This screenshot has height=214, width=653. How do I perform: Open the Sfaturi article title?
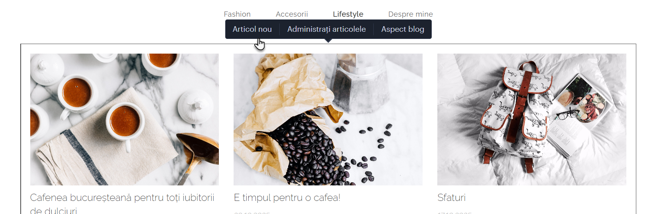pyautogui.click(x=451, y=197)
